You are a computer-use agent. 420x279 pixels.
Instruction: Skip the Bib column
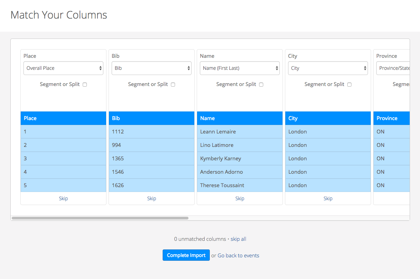coord(152,198)
